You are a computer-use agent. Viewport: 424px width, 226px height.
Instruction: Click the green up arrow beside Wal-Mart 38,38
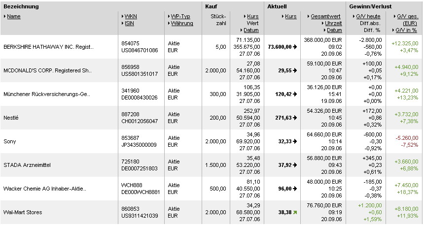295,212
